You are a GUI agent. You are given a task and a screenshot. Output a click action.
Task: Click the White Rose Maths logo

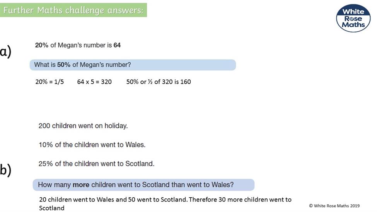(353, 18)
